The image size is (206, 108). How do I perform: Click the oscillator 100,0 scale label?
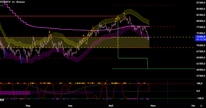[x=199, y=84]
